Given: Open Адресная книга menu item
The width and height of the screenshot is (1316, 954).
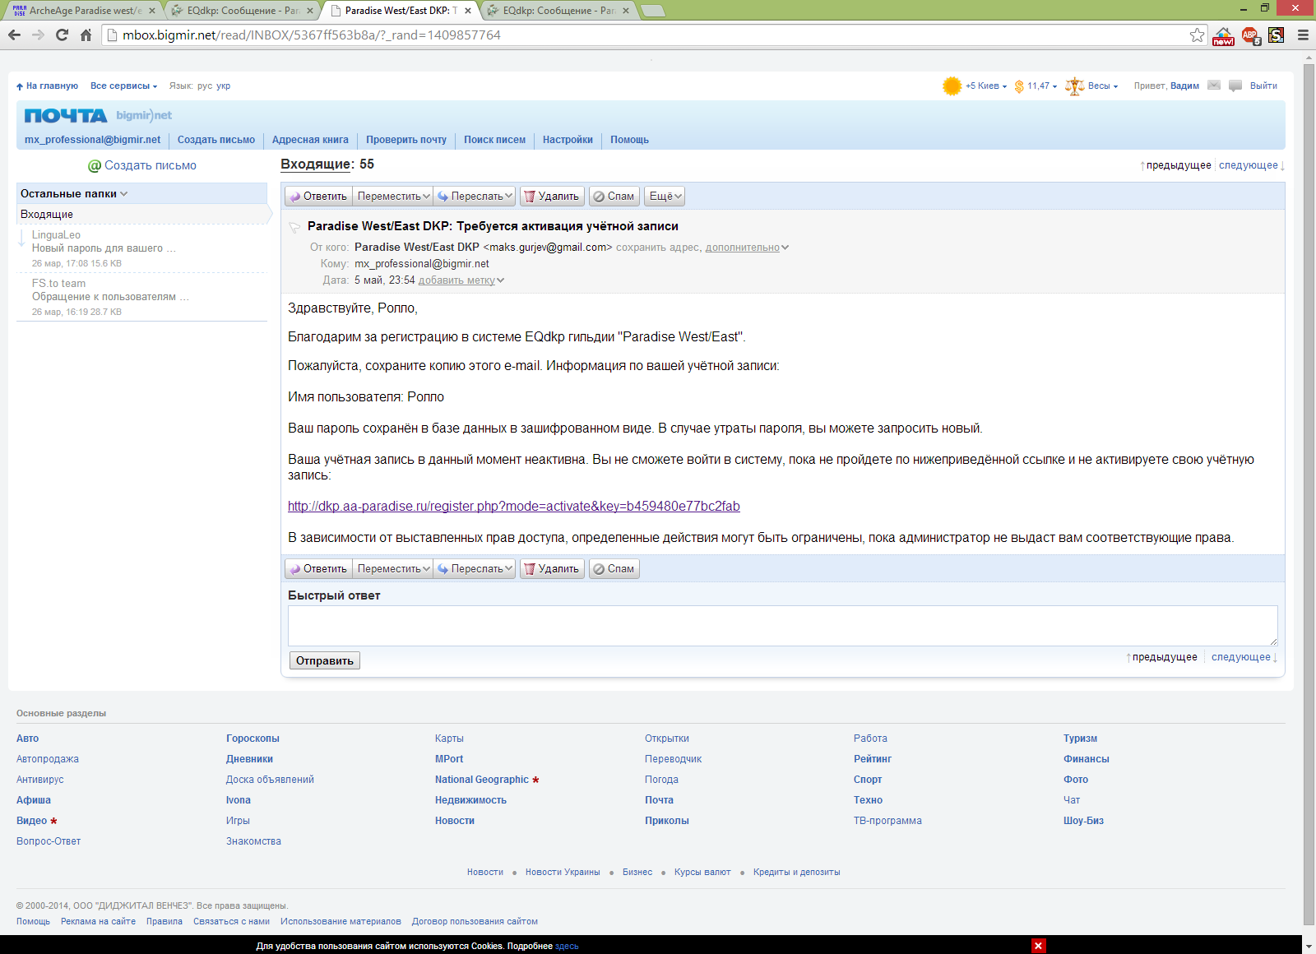Looking at the screenshot, I should click(310, 140).
